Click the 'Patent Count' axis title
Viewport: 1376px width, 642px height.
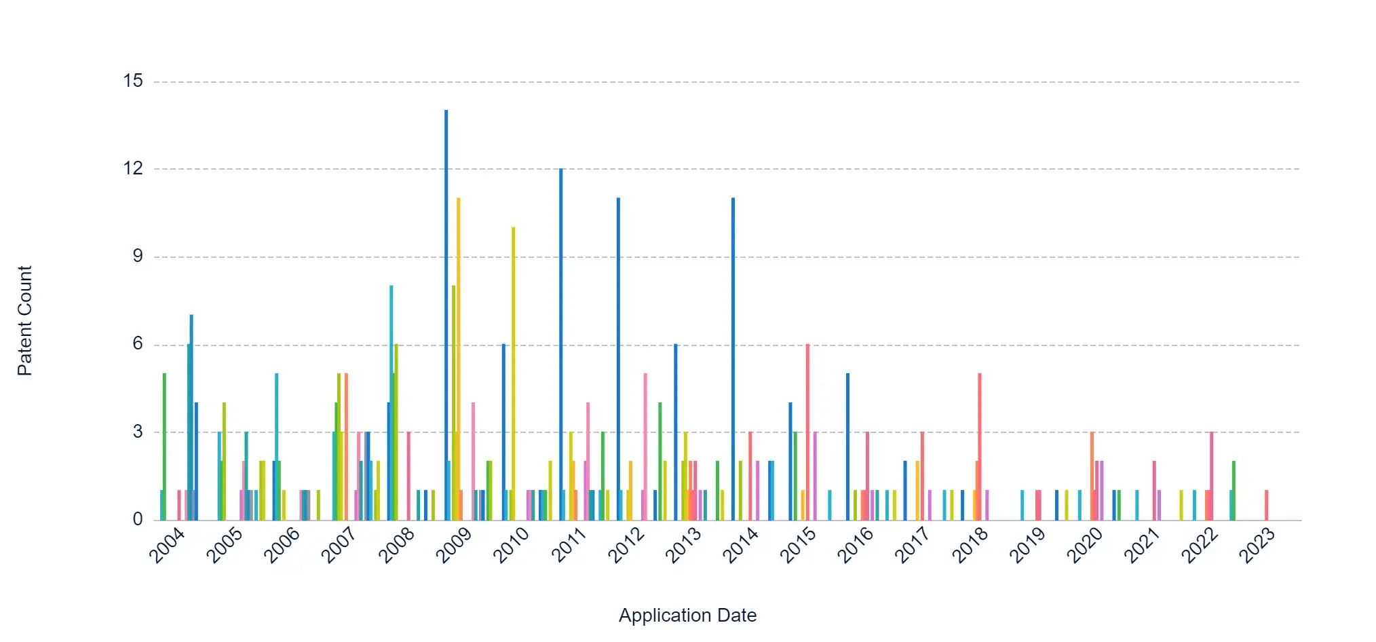click(x=24, y=321)
